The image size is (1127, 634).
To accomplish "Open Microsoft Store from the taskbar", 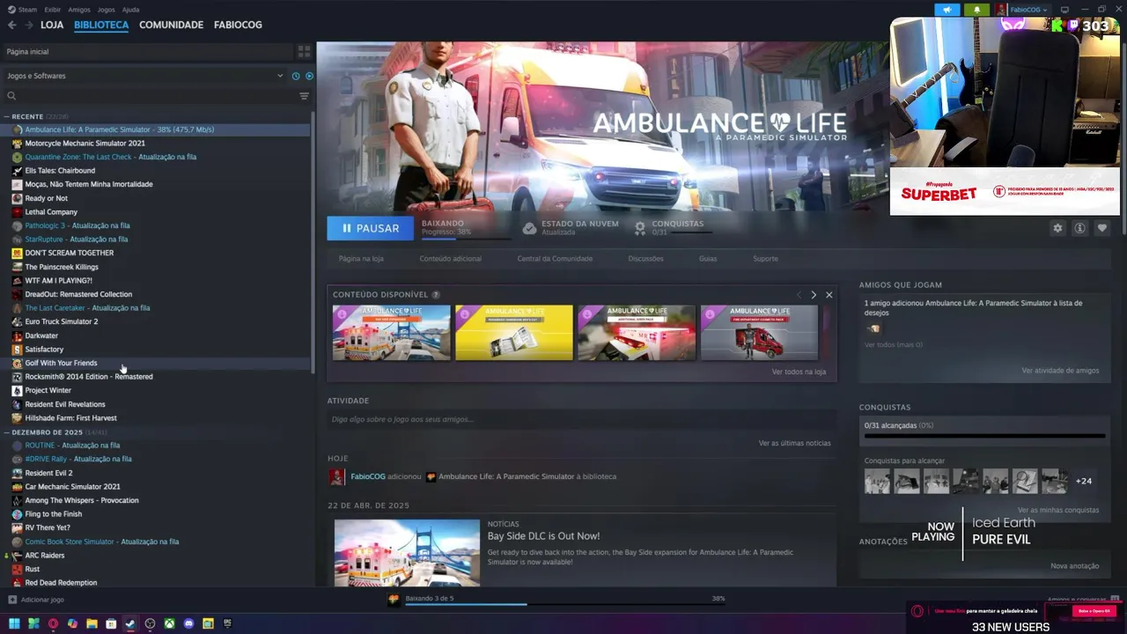I will tap(111, 623).
